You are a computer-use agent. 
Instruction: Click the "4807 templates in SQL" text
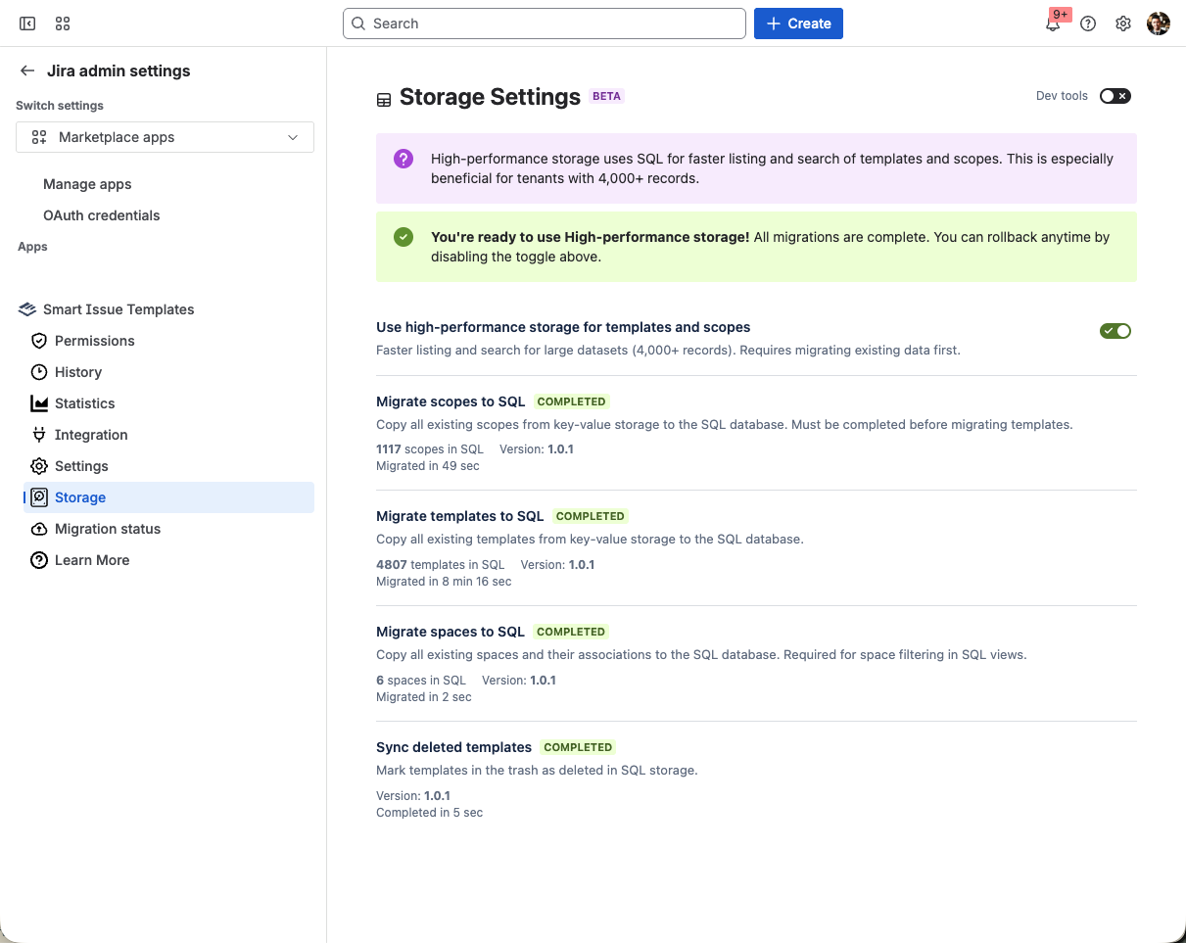[x=441, y=565]
